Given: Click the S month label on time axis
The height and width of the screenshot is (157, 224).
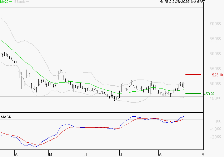Looking at the screenshot, I should [203, 154].
